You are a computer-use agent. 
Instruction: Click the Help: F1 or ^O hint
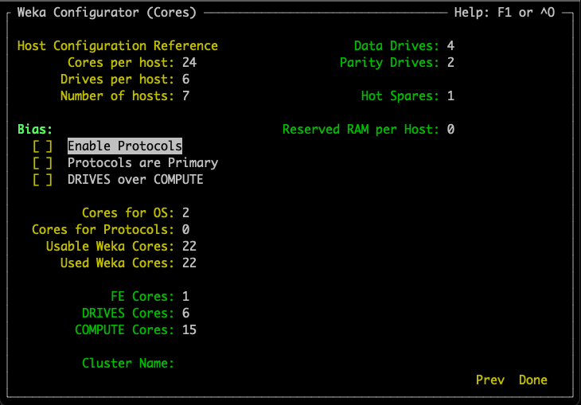[505, 13]
